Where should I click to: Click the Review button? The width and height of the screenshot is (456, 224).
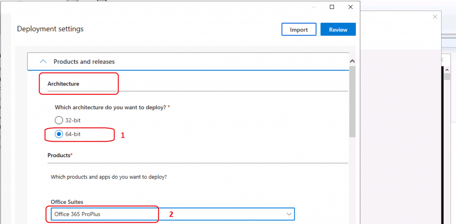pyautogui.click(x=338, y=29)
